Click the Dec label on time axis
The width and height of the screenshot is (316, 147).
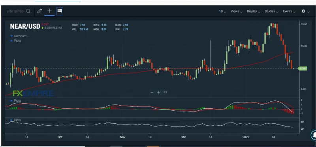(183, 137)
